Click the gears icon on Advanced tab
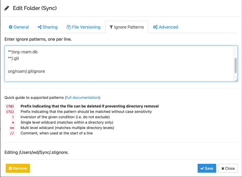The width and height of the screenshot is (242, 177). pos(155,27)
